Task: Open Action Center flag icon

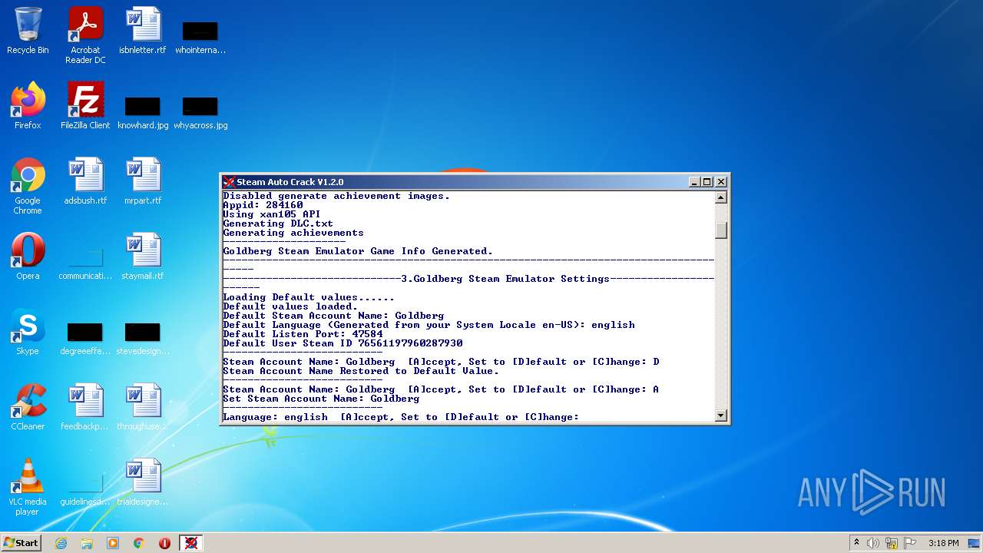Action: [x=910, y=543]
